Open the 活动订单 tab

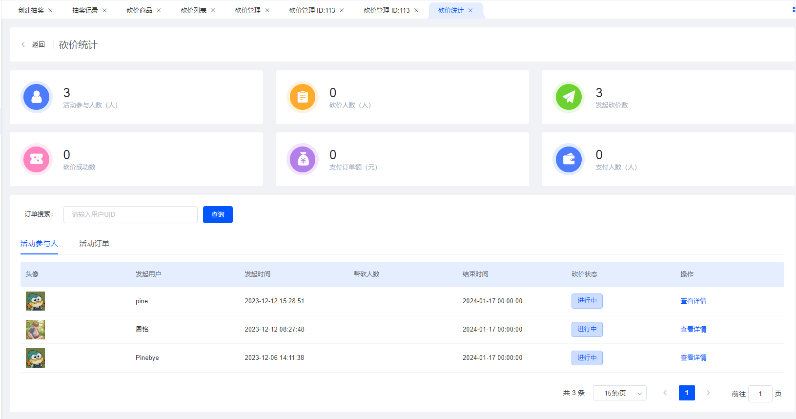click(x=94, y=244)
